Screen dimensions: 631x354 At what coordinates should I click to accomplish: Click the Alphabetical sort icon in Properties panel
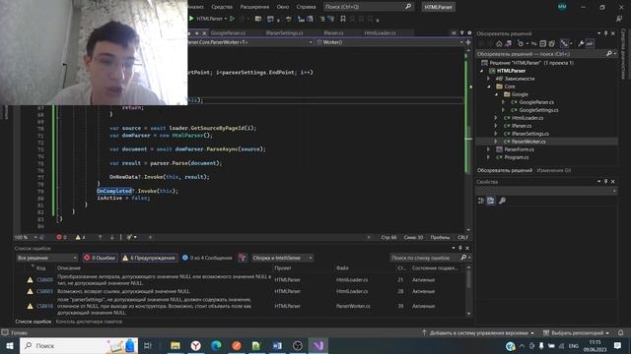click(x=491, y=201)
